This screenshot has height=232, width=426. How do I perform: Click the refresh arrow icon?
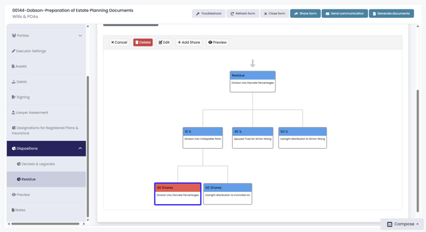pyautogui.click(x=232, y=13)
